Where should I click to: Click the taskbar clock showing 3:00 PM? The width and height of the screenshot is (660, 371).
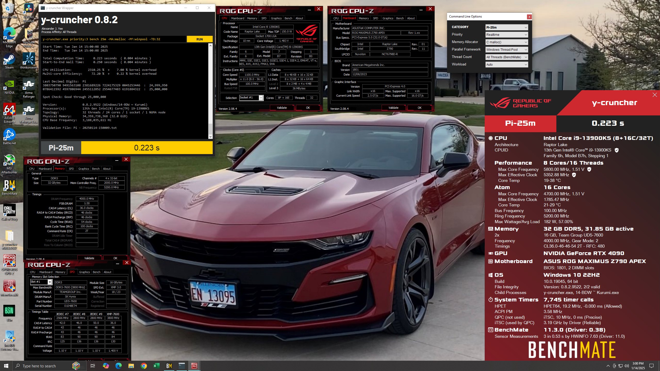(x=638, y=366)
